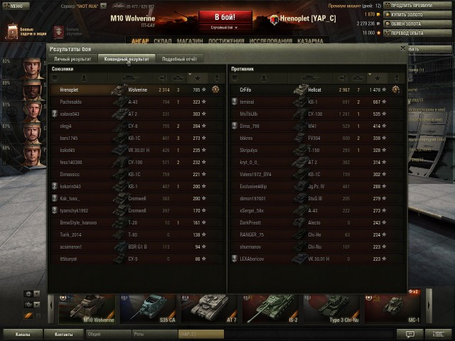Click CrFifa's medal award icon
Screen dimensions: 455x341
pos(395,90)
